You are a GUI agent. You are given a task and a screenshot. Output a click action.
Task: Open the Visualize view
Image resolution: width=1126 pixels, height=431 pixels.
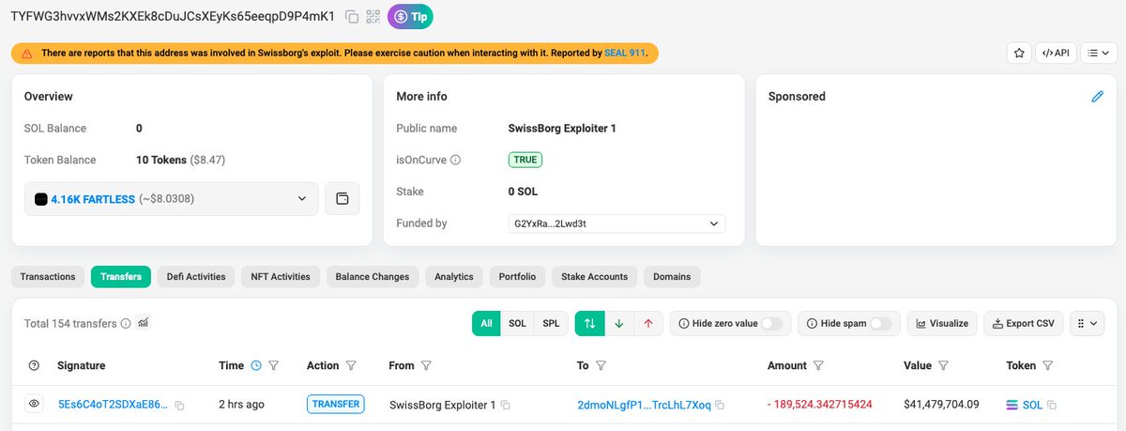(x=942, y=323)
